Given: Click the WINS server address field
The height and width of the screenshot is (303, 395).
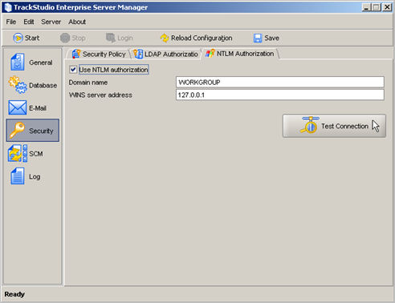Looking at the screenshot, I should (x=280, y=95).
